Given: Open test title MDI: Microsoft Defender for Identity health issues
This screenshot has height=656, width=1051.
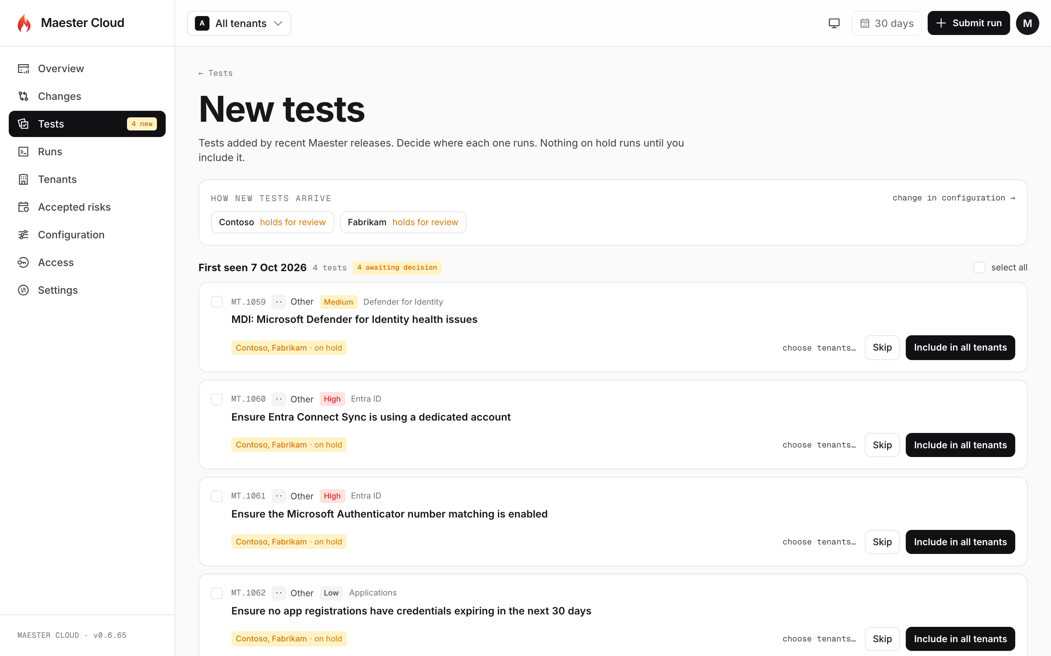Looking at the screenshot, I should pyautogui.click(x=354, y=320).
